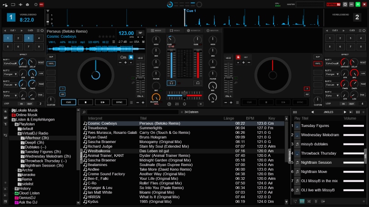Activate left deck hot cue pad 1
Viewport: 369px width, 207px height.
coord(8,38)
